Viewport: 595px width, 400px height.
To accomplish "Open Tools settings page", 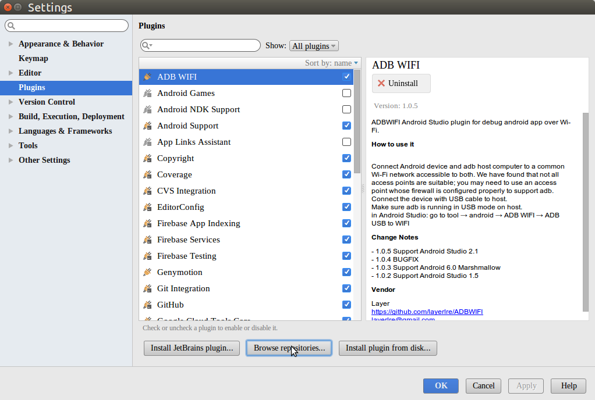I will coord(28,145).
